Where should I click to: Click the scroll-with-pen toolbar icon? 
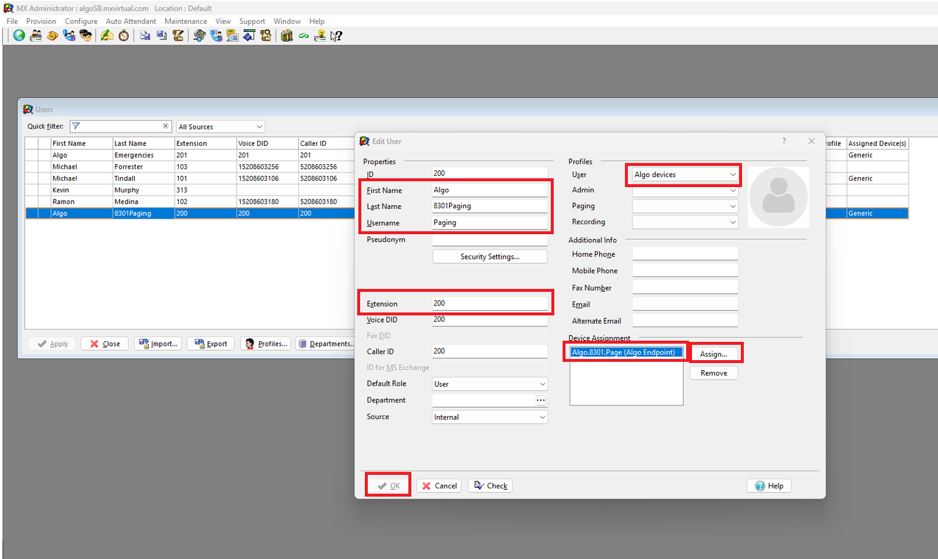tap(178, 36)
